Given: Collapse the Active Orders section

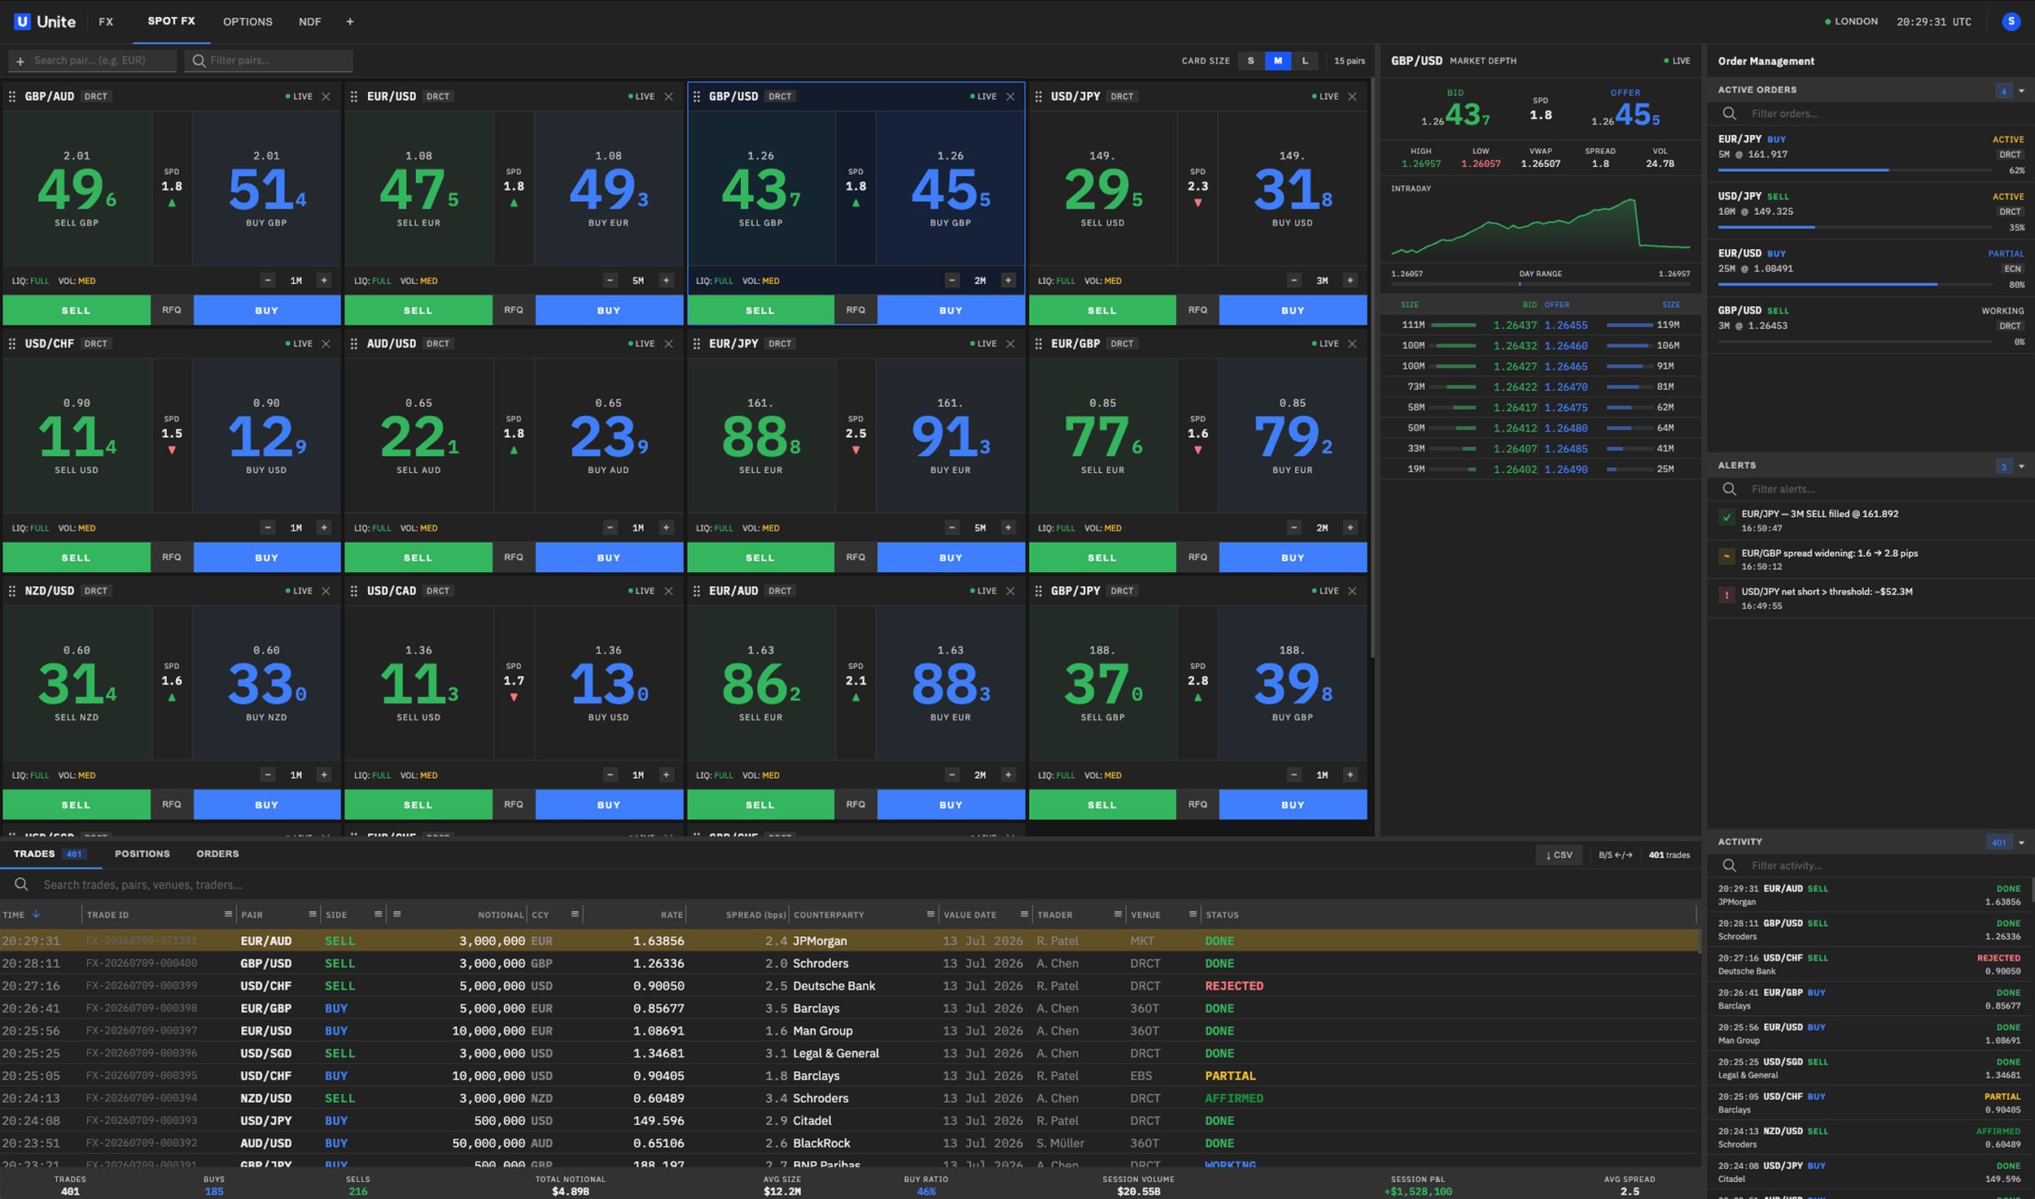Looking at the screenshot, I should click(2021, 90).
